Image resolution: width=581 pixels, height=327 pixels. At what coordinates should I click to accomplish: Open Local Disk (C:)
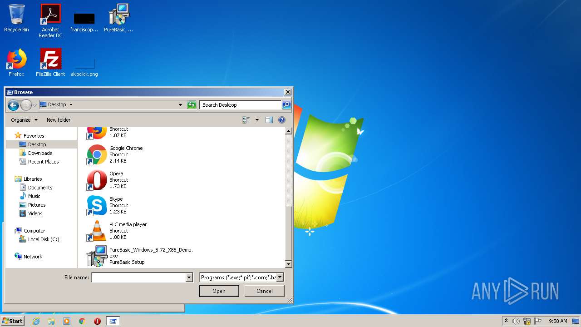click(44, 239)
